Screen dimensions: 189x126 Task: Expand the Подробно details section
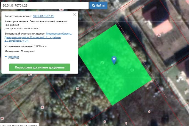13,57
